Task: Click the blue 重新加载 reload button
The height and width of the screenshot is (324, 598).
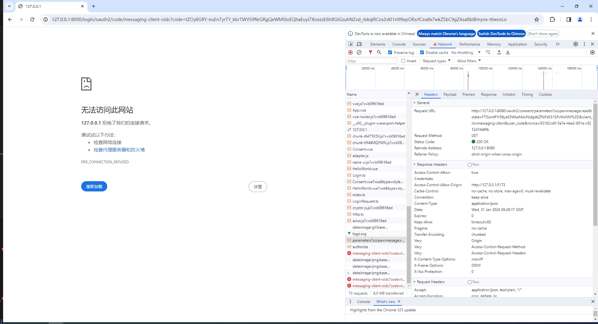Action: tap(94, 186)
